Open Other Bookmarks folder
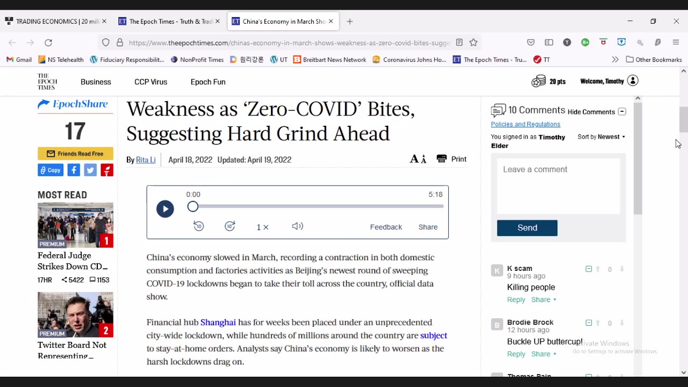The width and height of the screenshot is (688, 387). click(x=654, y=60)
